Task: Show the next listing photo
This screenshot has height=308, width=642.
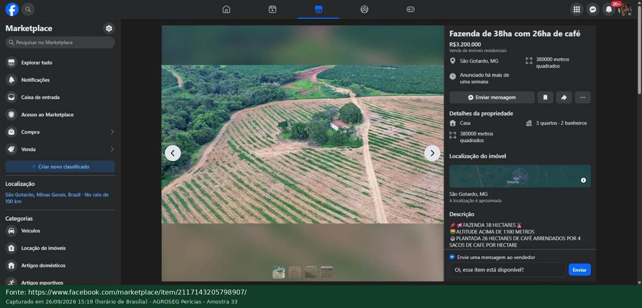Action: pos(432,153)
